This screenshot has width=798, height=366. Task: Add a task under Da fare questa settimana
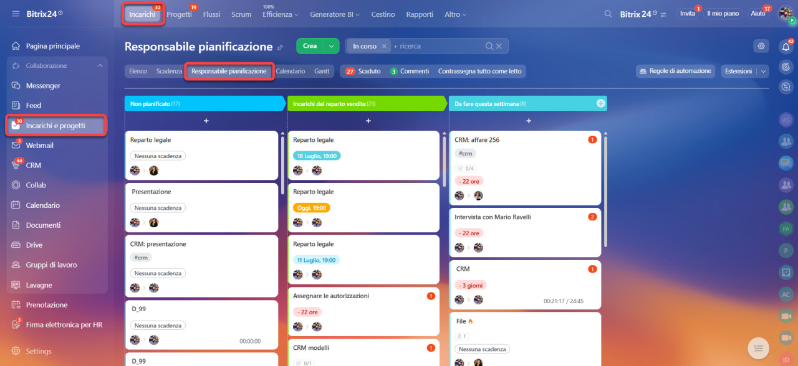pyautogui.click(x=528, y=121)
